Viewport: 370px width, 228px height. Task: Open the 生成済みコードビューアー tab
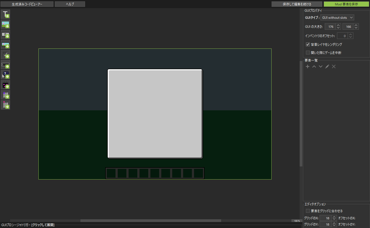click(27, 4)
